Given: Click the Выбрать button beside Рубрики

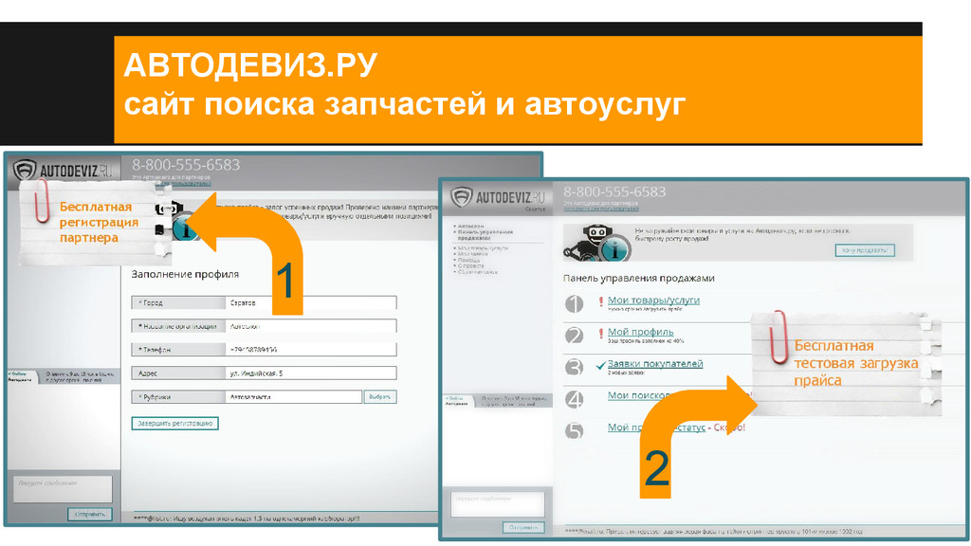Looking at the screenshot, I should pyautogui.click(x=379, y=397).
